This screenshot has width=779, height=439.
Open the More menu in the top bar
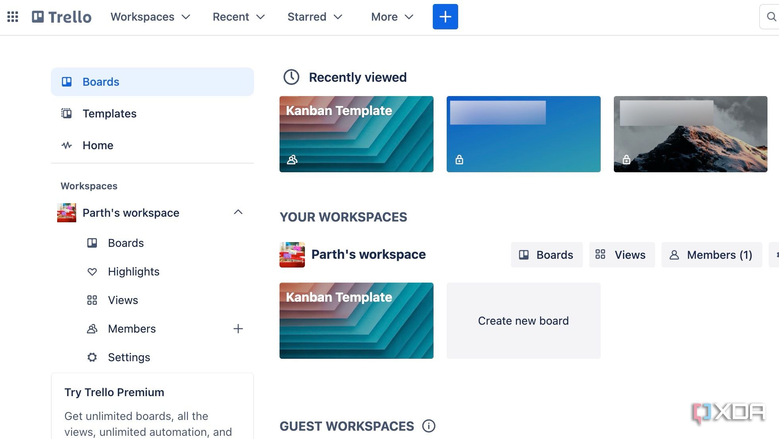click(391, 17)
